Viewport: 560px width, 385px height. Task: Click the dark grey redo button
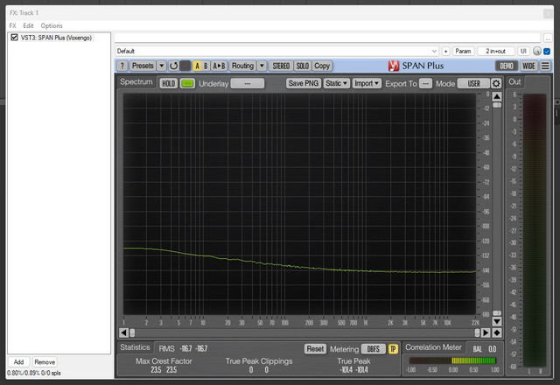(185, 66)
